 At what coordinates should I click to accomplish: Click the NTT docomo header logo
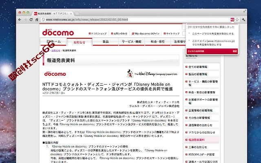(x=58, y=32)
